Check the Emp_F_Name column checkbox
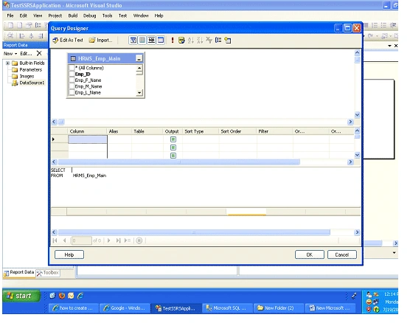 pyautogui.click(x=72, y=80)
